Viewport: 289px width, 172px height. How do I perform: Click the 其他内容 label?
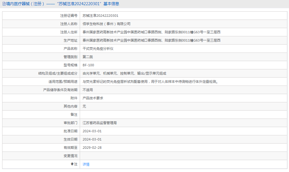70,106
